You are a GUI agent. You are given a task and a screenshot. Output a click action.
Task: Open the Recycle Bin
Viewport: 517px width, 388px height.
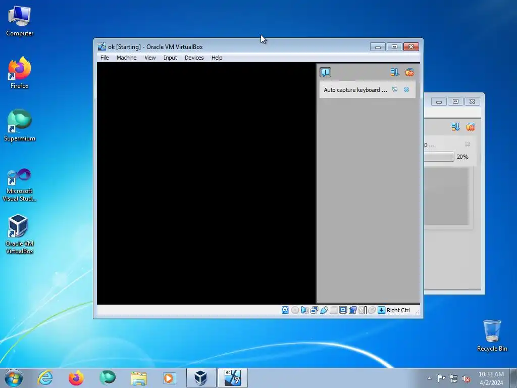coord(492,335)
